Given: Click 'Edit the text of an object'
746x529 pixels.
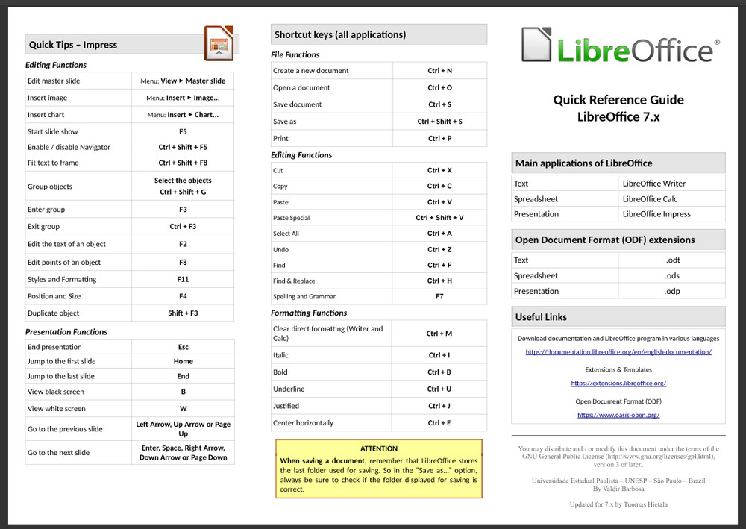Looking at the screenshot, I should tap(66, 244).
